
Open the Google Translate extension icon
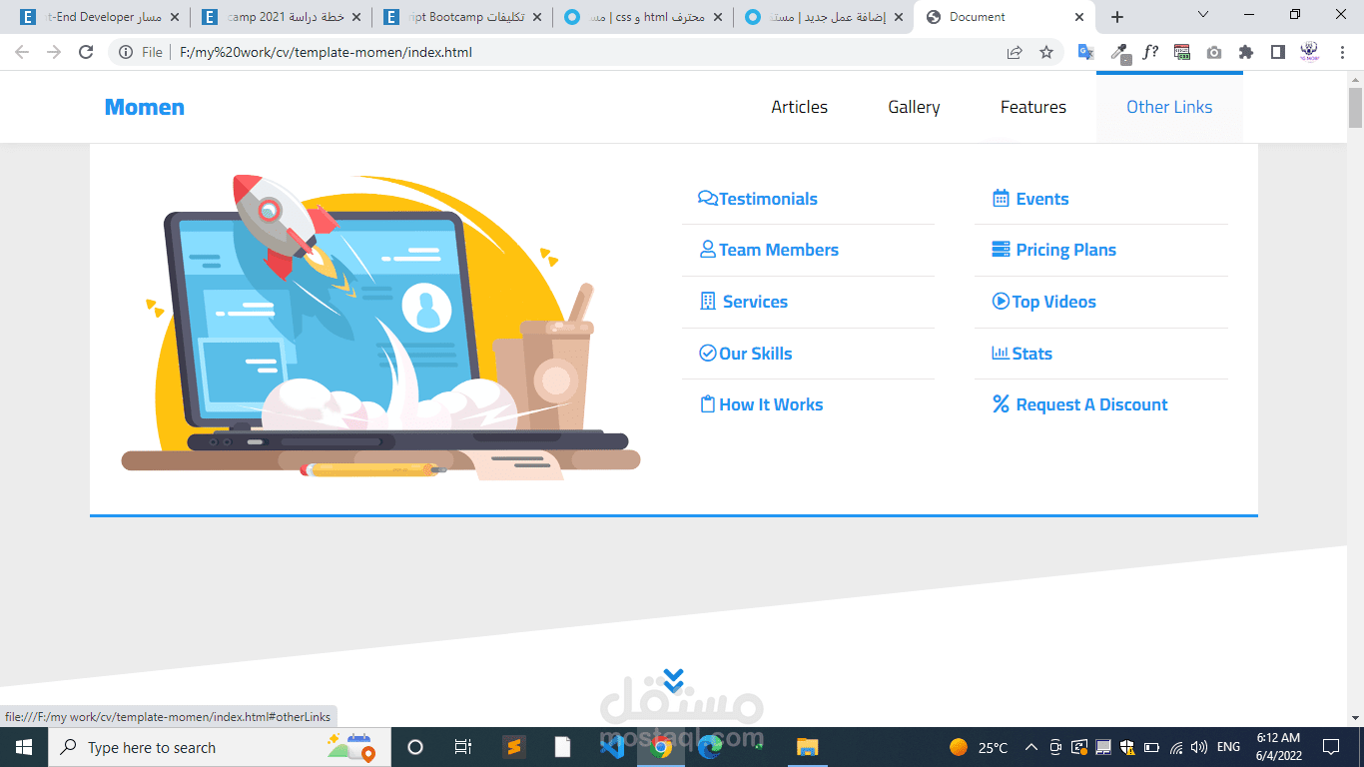[x=1085, y=52]
